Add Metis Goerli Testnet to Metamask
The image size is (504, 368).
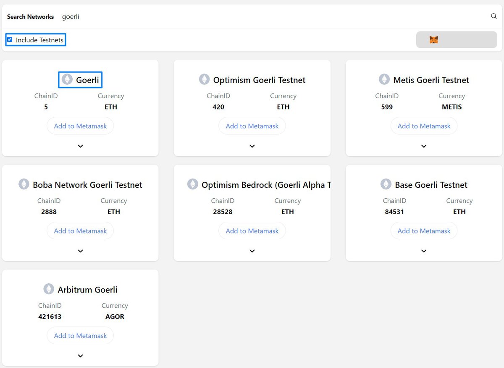(424, 126)
